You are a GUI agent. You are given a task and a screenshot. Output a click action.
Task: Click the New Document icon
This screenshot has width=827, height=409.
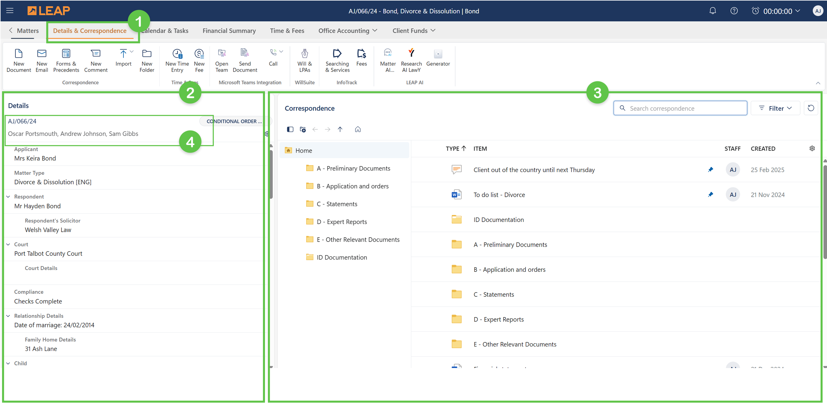(x=19, y=54)
